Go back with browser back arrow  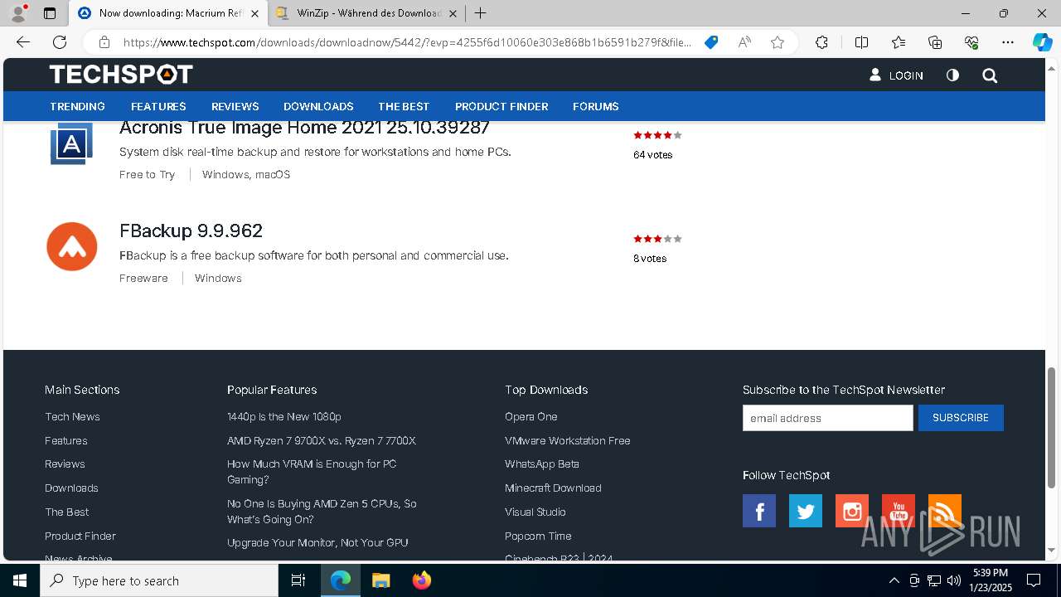[x=23, y=42]
